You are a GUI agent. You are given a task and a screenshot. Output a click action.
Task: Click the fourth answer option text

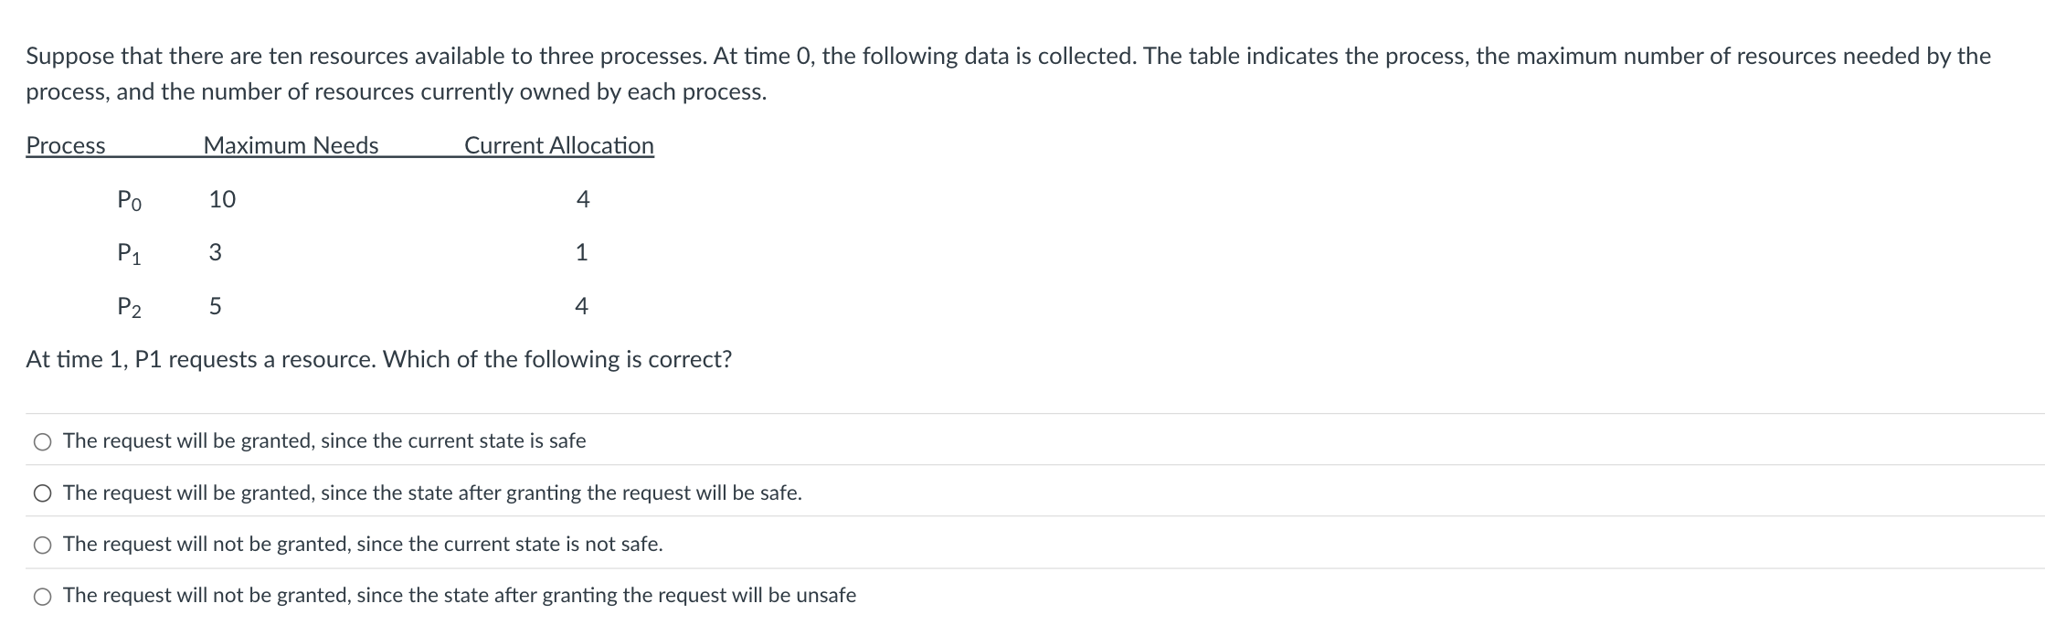pos(458,596)
